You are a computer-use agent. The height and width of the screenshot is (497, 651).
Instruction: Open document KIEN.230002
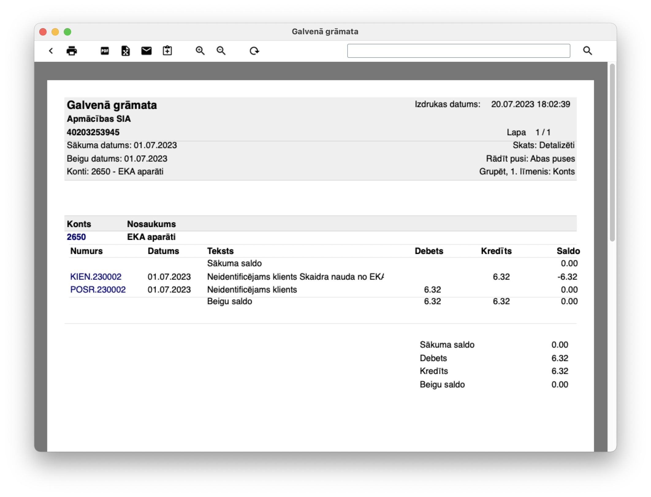point(96,277)
